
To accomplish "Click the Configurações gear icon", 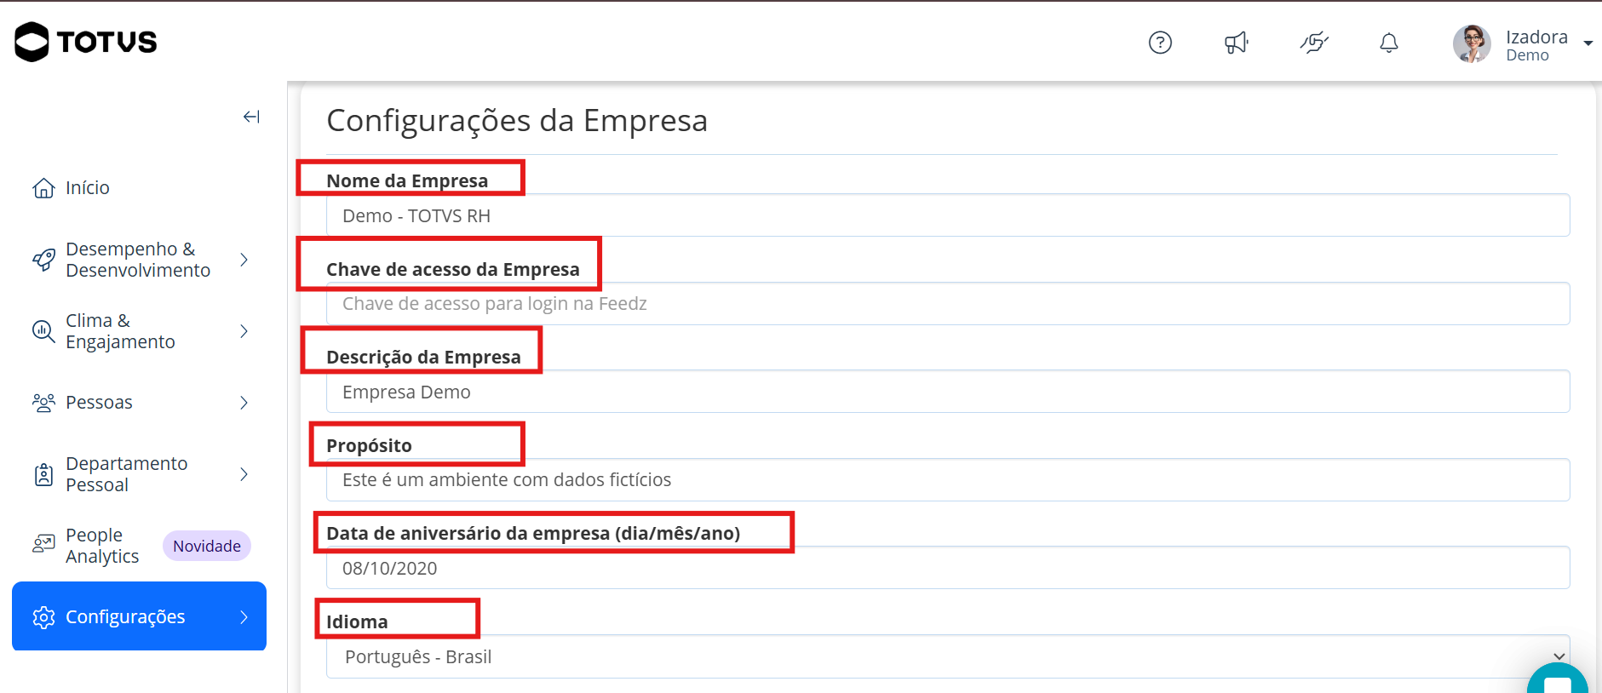I will pyautogui.click(x=43, y=617).
